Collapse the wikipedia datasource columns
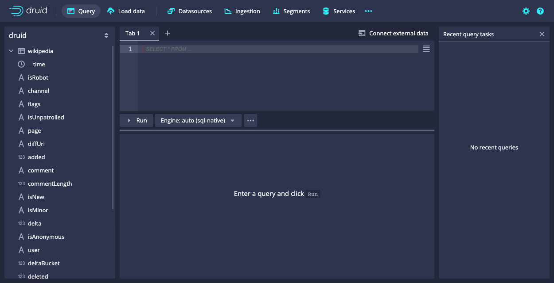Viewport: 554px width, 283px height. pos(11,50)
